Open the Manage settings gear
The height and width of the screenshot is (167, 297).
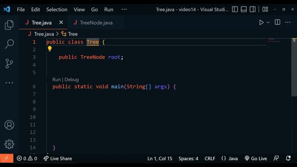click(9, 144)
